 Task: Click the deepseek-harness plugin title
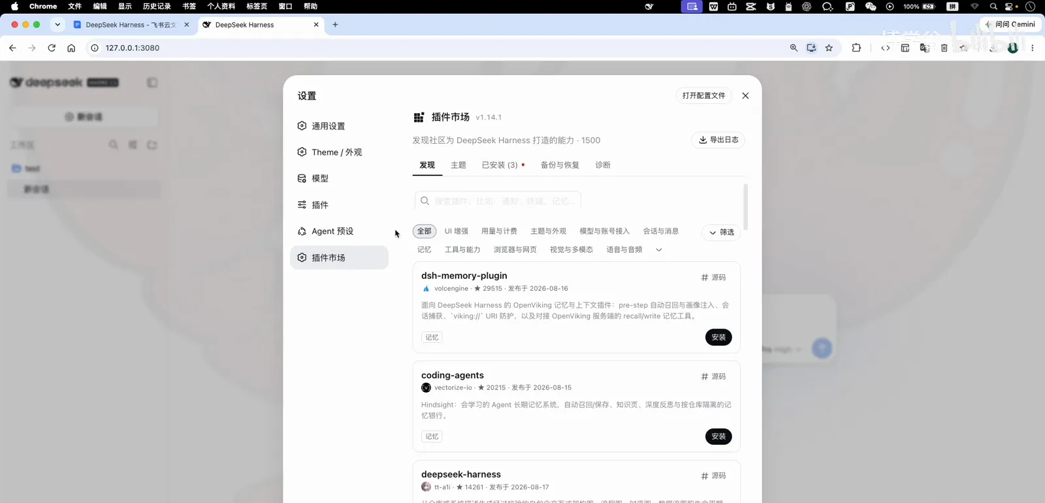(461, 474)
